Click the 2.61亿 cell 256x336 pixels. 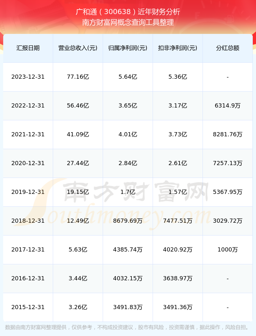(x=178, y=163)
